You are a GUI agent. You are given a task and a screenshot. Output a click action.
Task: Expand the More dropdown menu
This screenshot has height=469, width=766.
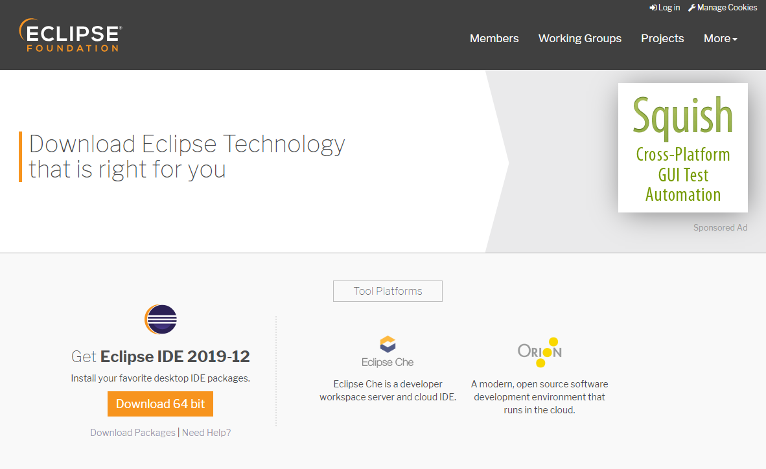click(x=720, y=38)
